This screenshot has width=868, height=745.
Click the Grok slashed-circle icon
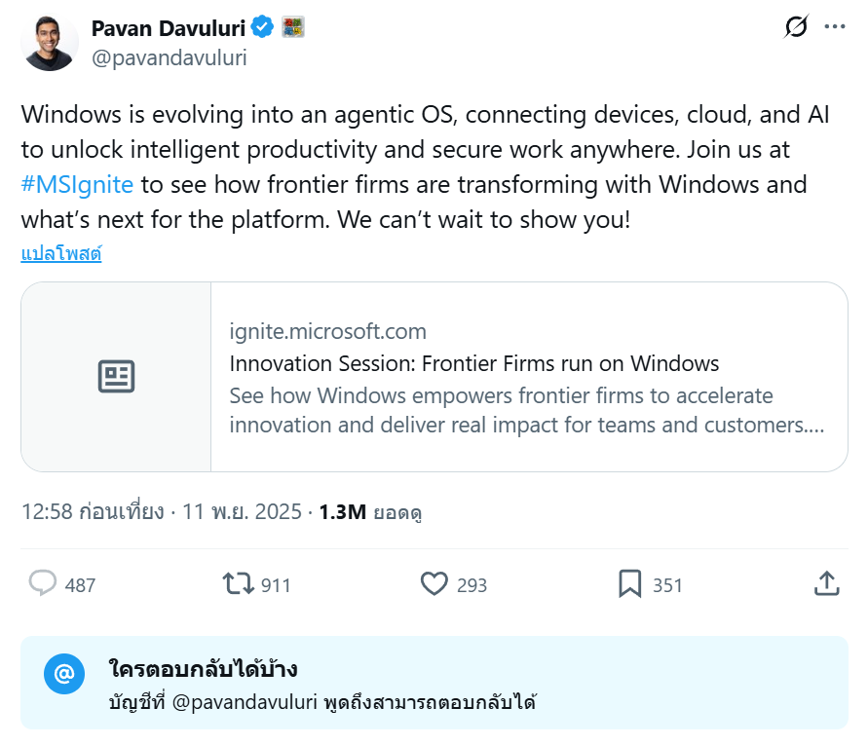point(795,27)
